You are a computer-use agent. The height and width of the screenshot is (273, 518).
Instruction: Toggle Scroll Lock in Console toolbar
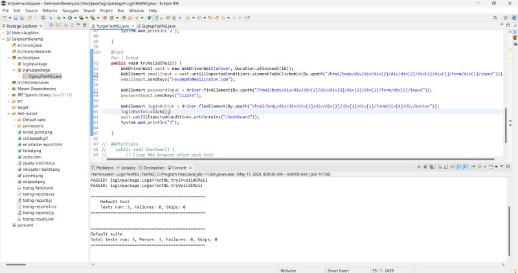click(x=445, y=167)
